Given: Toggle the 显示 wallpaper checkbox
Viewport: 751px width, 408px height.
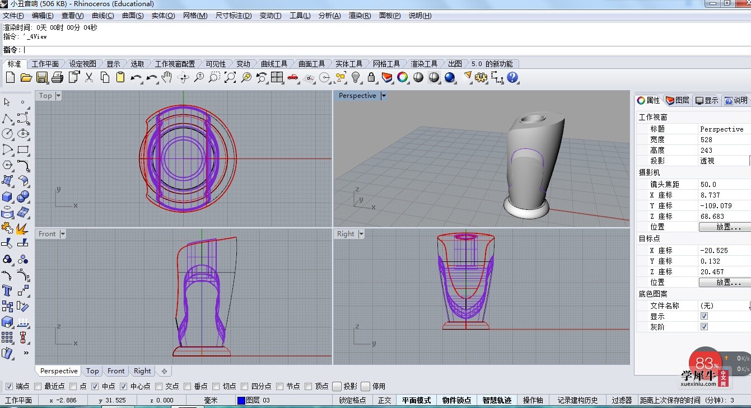Looking at the screenshot, I should tap(704, 316).
